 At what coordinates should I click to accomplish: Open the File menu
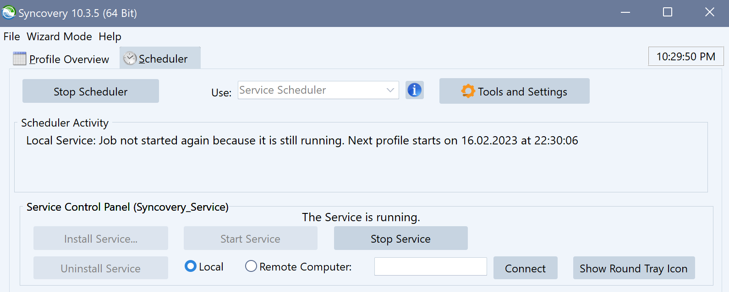click(x=11, y=37)
